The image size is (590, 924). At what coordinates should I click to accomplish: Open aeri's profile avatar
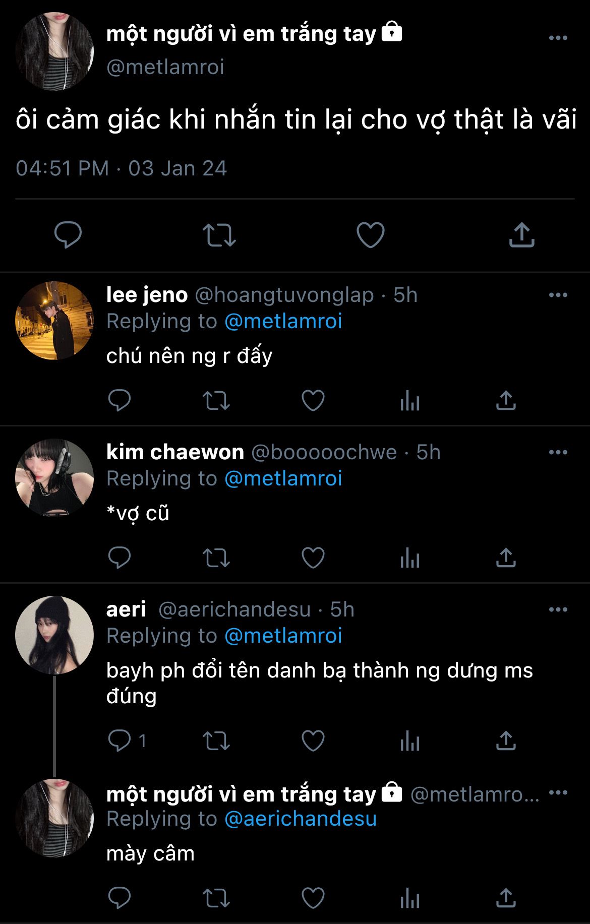tap(54, 635)
